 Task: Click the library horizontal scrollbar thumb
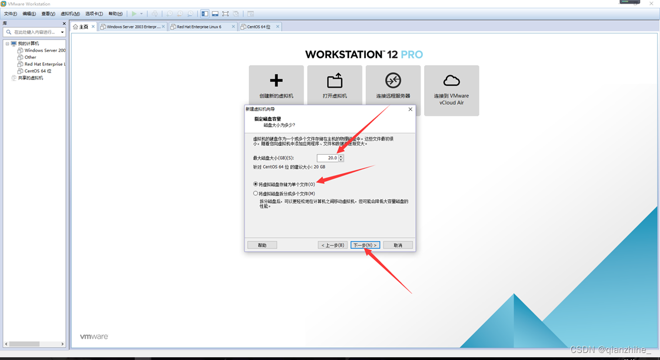(25, 344)
